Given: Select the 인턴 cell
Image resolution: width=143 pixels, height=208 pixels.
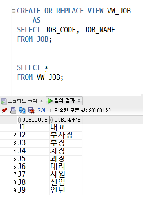Looking at the screenshot, I should tap(66, 191).
